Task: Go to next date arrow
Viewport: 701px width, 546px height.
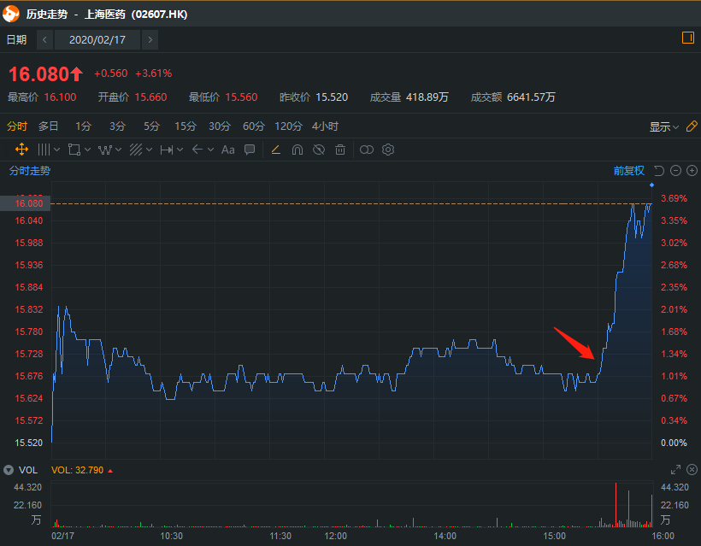Action: point(150,40)
